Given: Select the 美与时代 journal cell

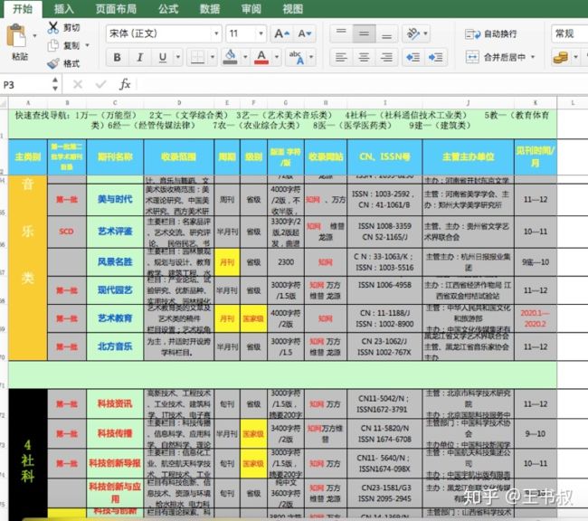Looking at the screenshot, I should click(115, 199).
